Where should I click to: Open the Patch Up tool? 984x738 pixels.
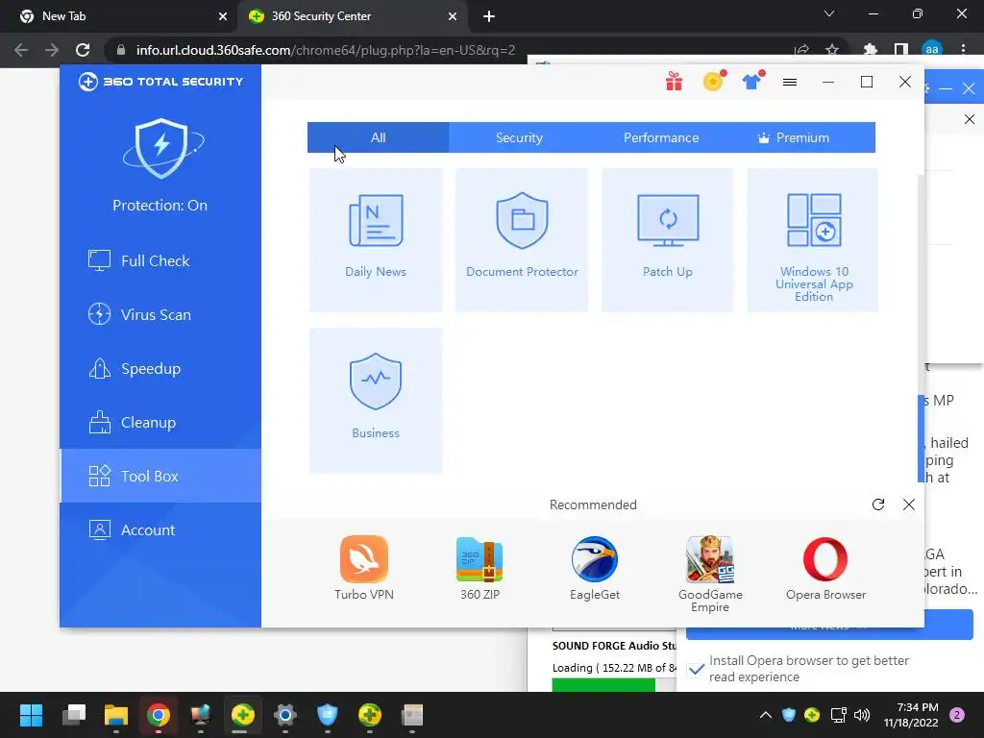pos(667,239)
